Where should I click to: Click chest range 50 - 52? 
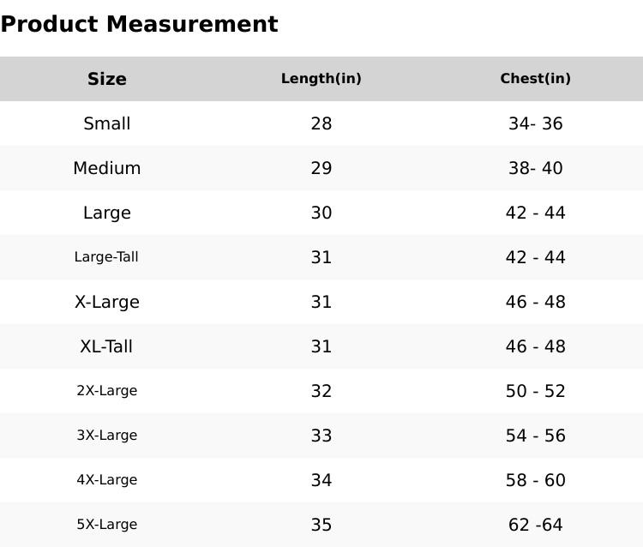click(x=536, y=391)
